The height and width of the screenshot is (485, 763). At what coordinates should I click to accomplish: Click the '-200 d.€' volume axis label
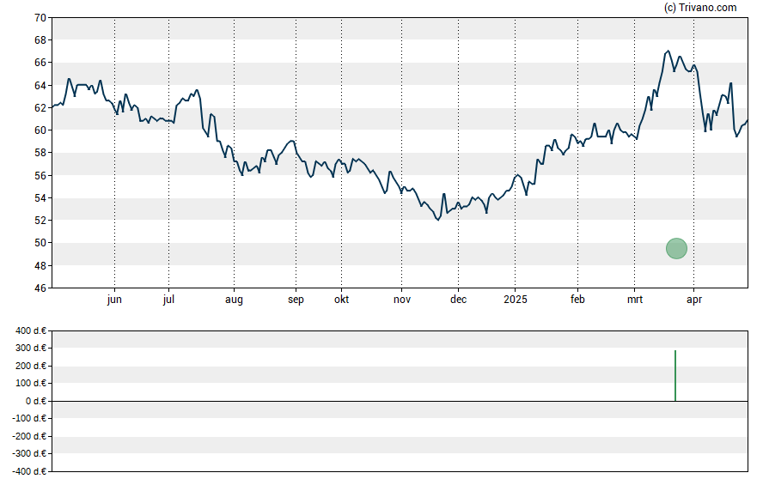click(29, 436)
